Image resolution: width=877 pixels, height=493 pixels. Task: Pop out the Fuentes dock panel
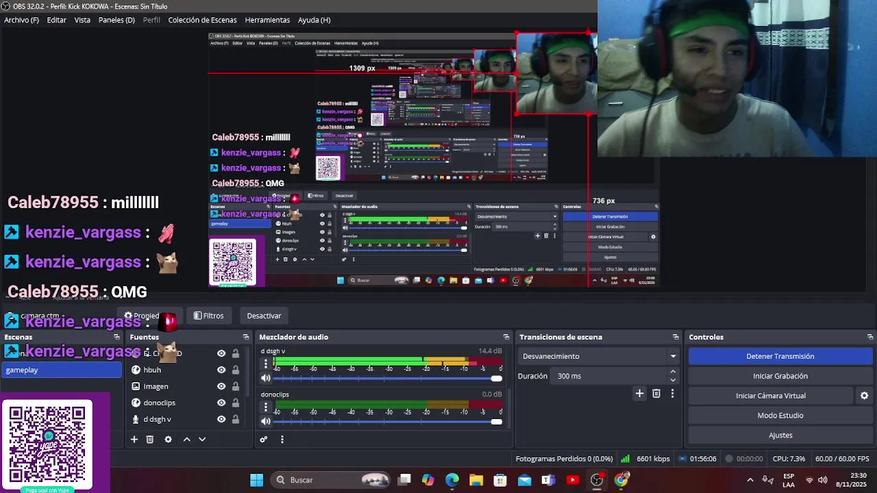coord(246,337)
